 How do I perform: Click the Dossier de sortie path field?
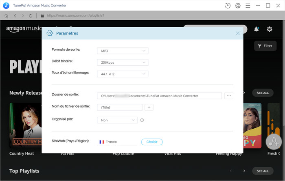pyautogui.click(x=160, y=96)
